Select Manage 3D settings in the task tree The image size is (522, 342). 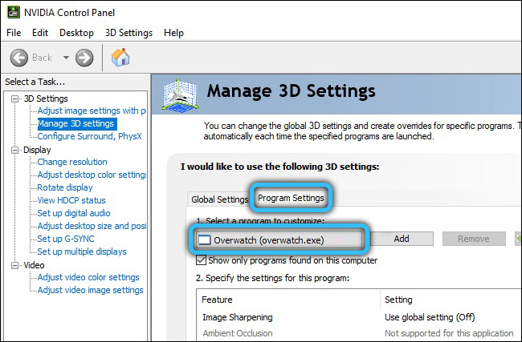[x=77, y=123]
